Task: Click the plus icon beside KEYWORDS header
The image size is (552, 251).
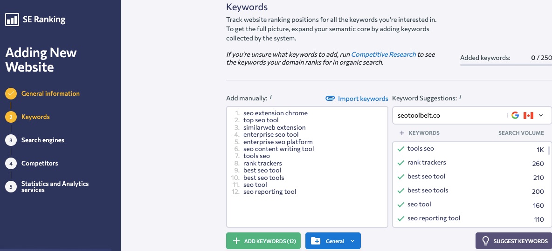Action: click(x=402, y=133)
